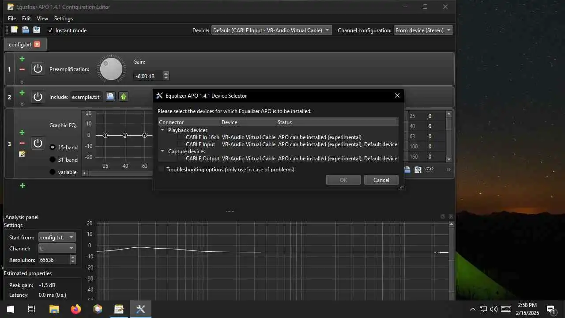Viewport: 565px width, 318px height.
Task: Show more Graphic EQ tools with double arrow
Action: [x=448, y=170]
